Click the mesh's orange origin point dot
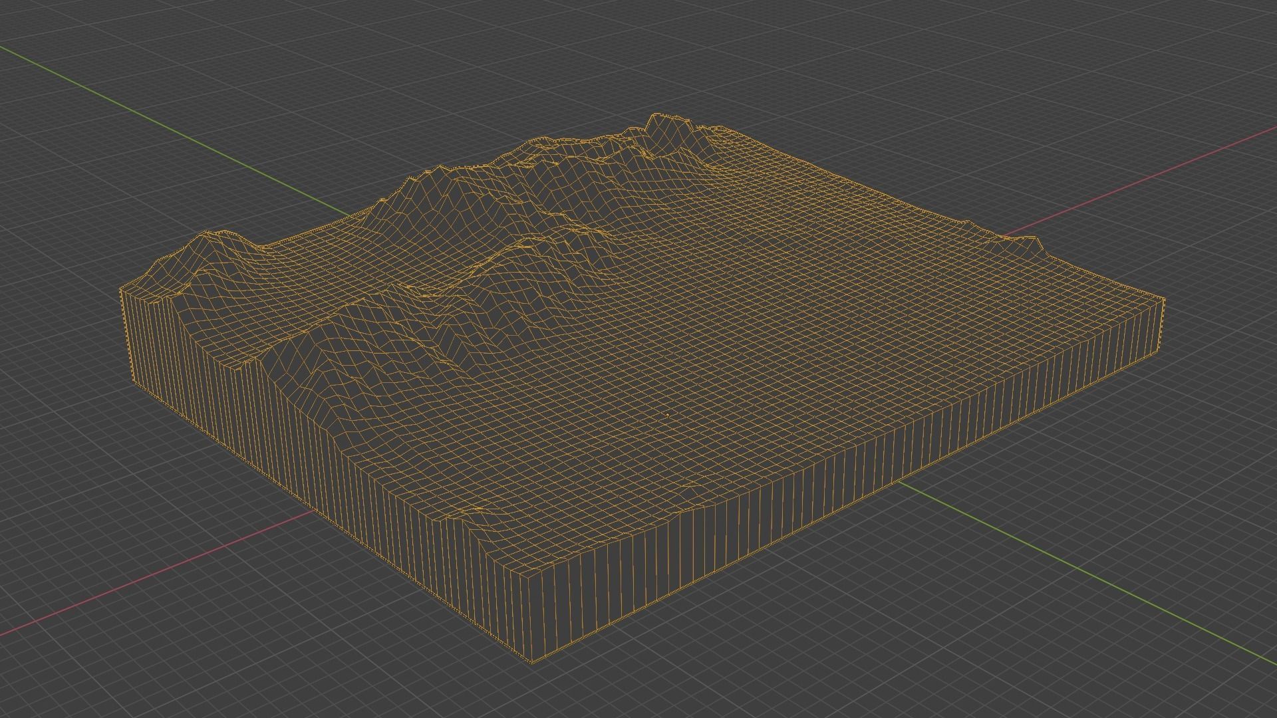The image size is (1277, 718). coord(667,415)
